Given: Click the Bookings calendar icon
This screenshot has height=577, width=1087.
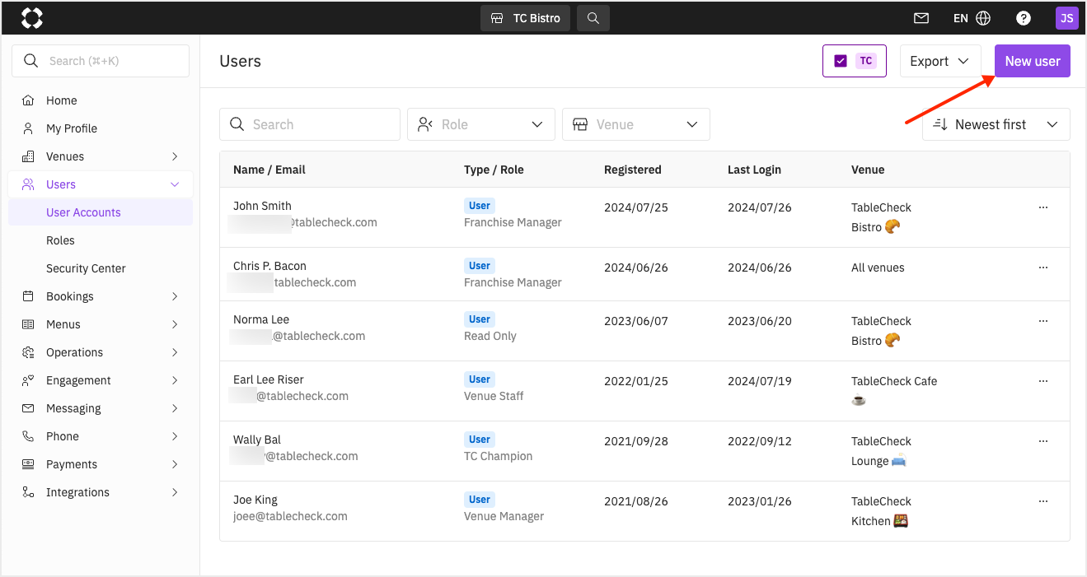Looking at the screenshot, I should point(29,296).
